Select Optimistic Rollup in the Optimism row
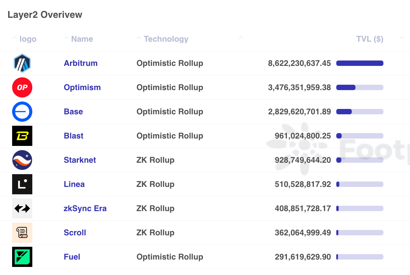This screenshot has height=275, width=410. 170,88
